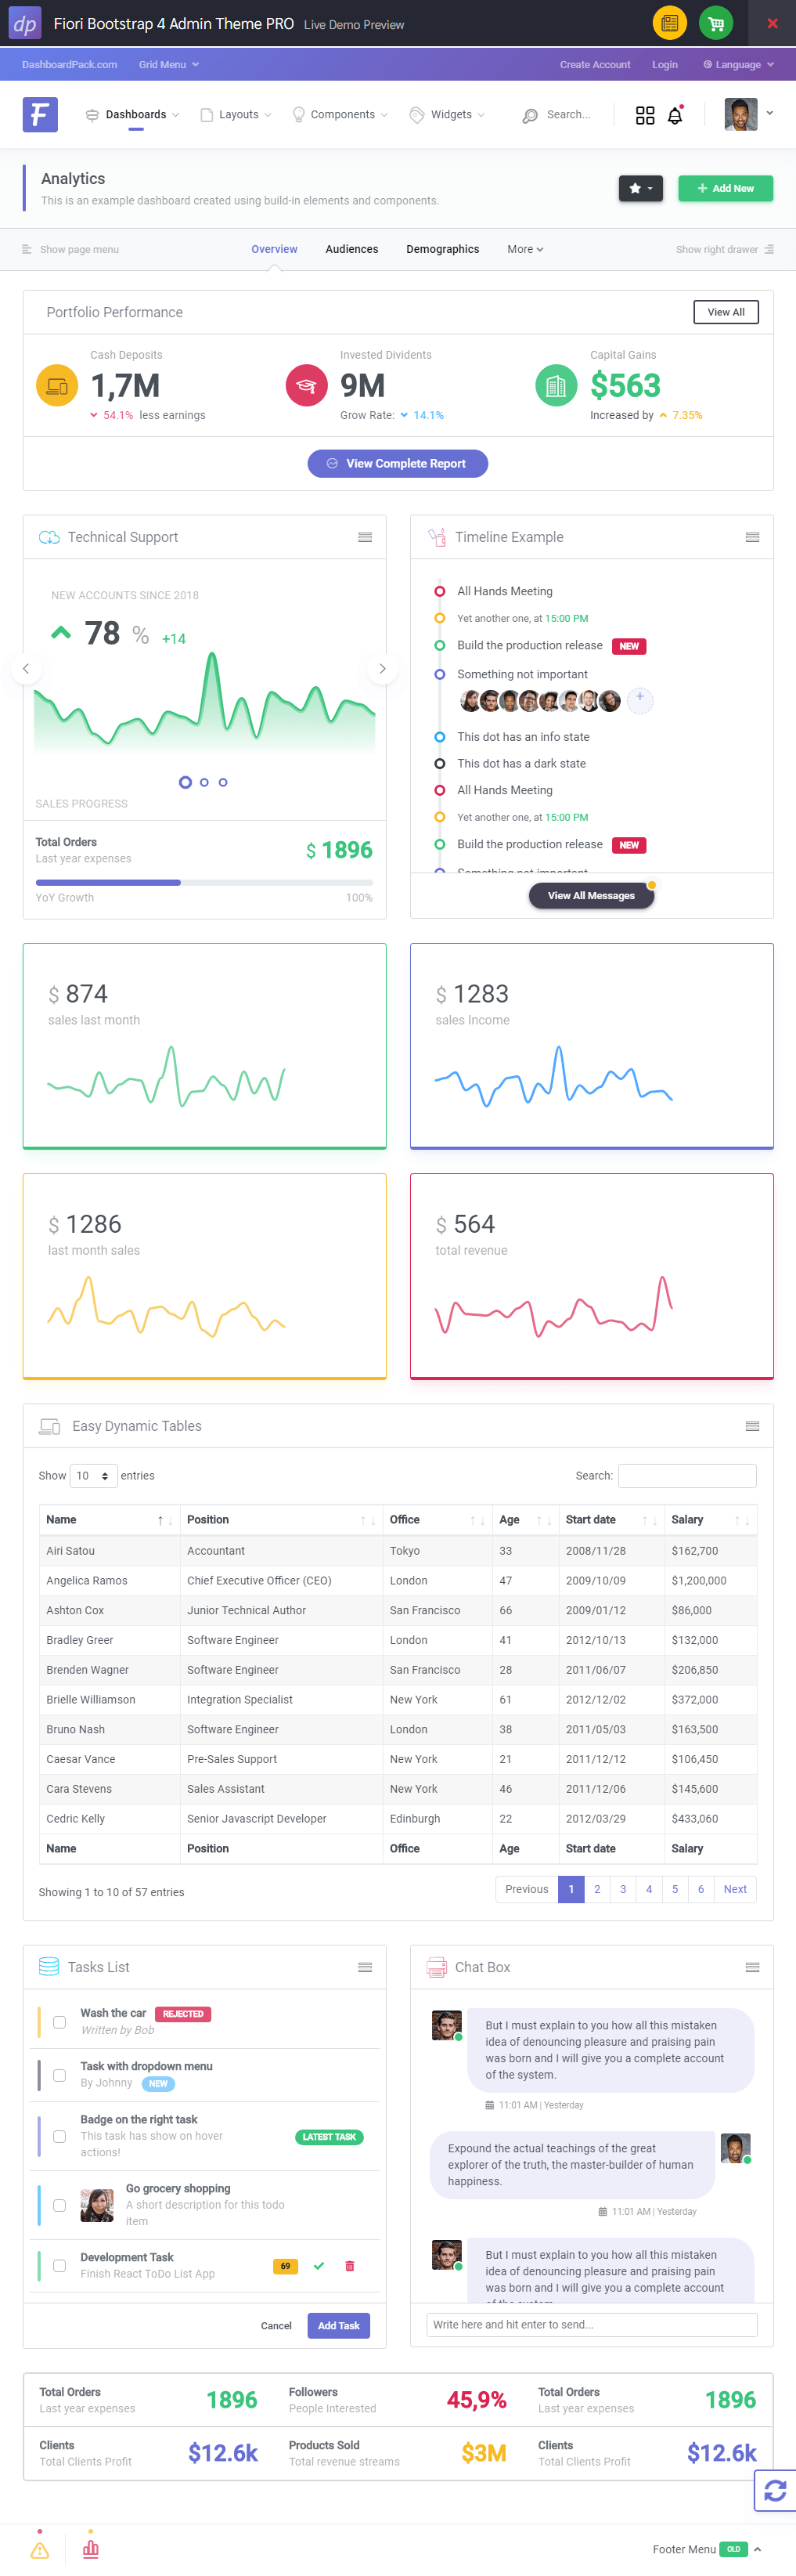Screen dimensions: 796x2576
Task: Click the plus avatar in timeline
Action: pos(640,700)
